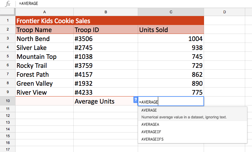The height and width of the screenshot is (152, 252).
Task: Select column A header
Action: (44, 12)
